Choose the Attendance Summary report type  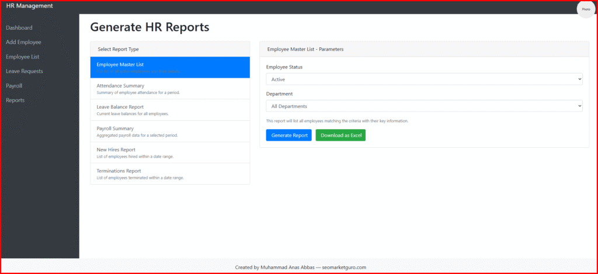170,88
